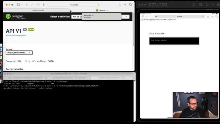Open the All Cukes link in iPad page

tap(165, 20)
